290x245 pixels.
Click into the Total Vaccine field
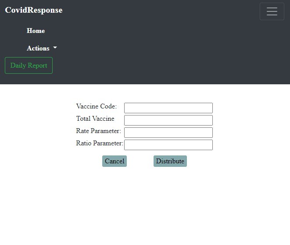pyautogui.click(x=168, y=120)
